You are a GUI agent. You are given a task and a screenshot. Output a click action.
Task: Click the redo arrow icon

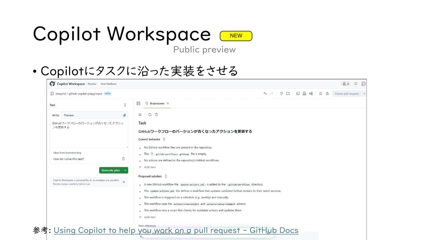(x=272, y=94)
